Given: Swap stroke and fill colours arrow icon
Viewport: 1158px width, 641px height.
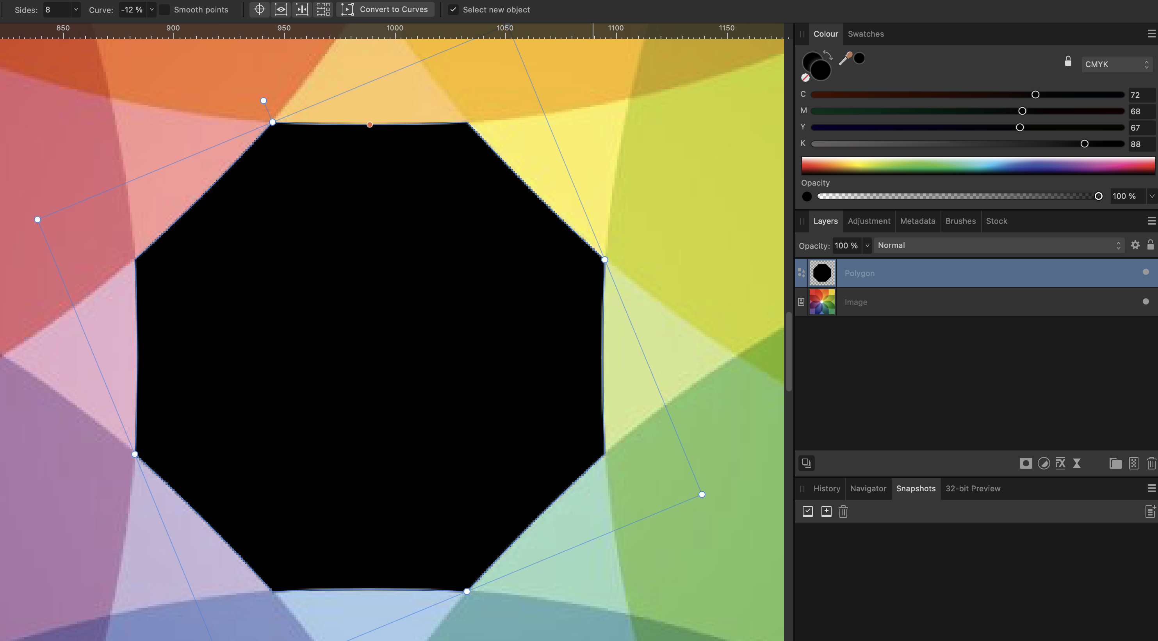Looking at the screenshot, I should click(x=828, y=55).
